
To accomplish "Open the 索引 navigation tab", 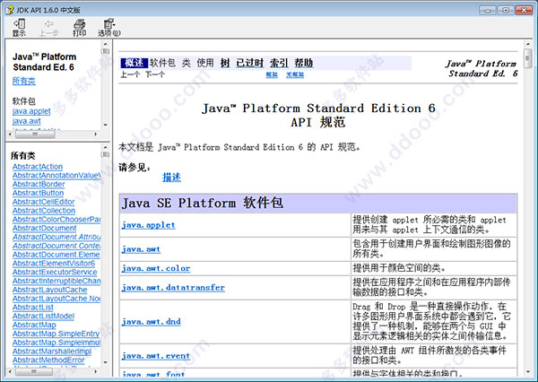I will [279, 63].
